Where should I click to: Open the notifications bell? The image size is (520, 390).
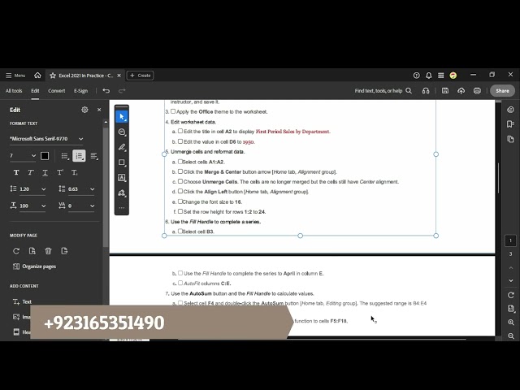[x=428, y=76]
